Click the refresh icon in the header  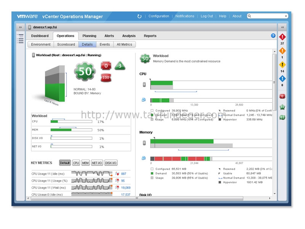pos(139,16)
